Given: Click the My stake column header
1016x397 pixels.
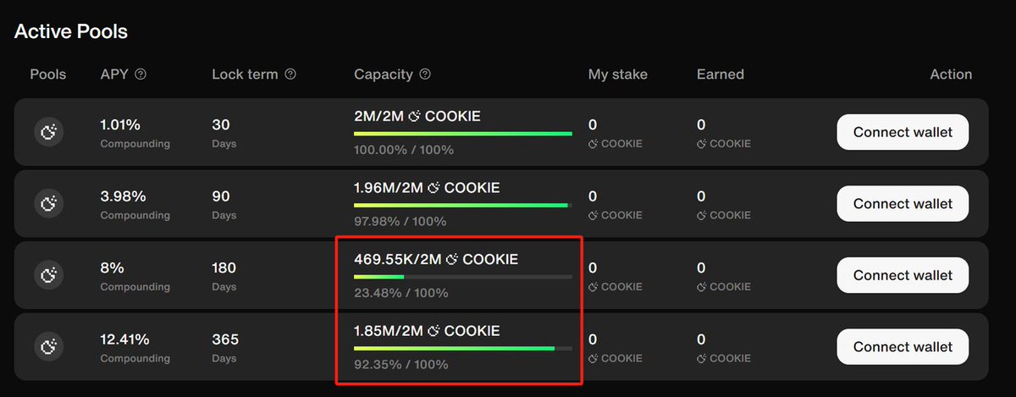Looking at the screenshot, I should point(618,74).
